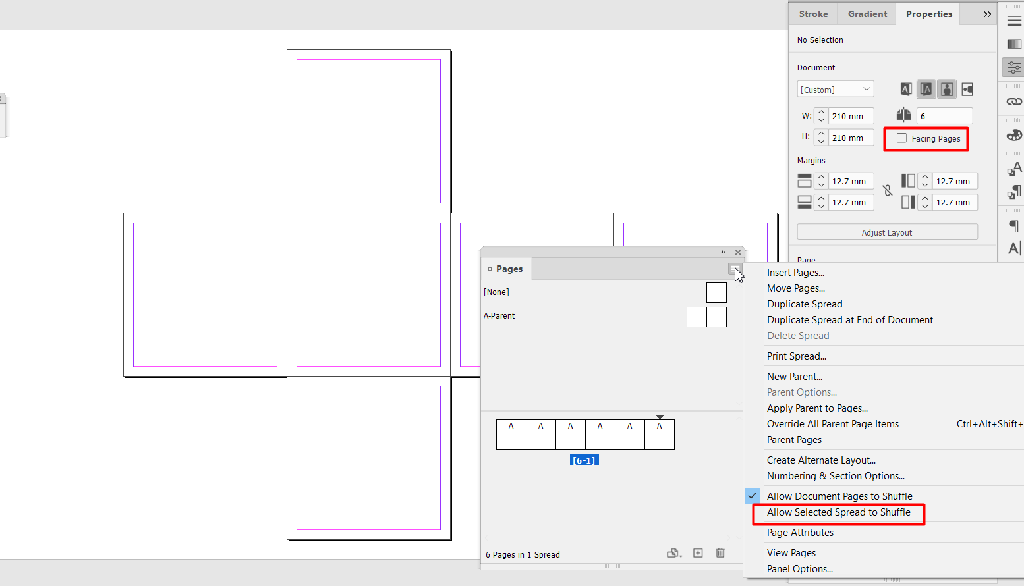The image size is (1024, 586).
Task: Adjust the bottom margin stepper arrows
Action: click(821, 202)
